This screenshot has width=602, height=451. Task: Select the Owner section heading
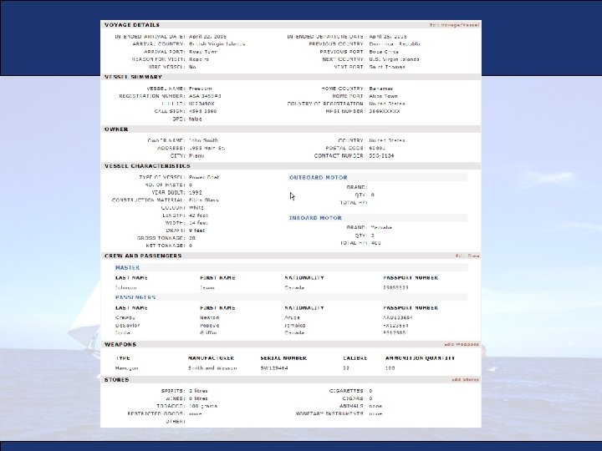(x=116, y=129)
